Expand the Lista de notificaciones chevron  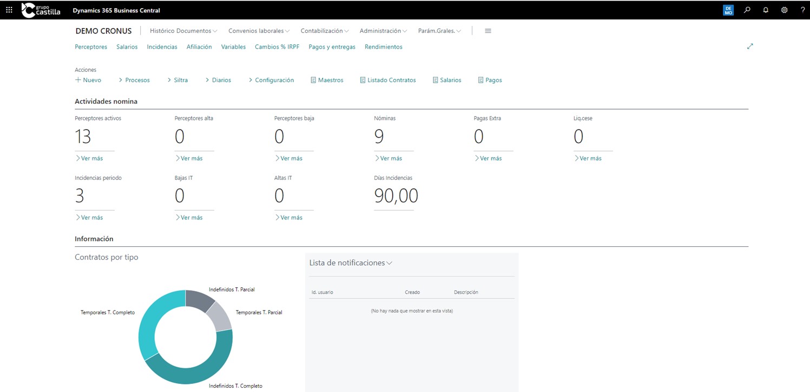click(x=388, y=263)
